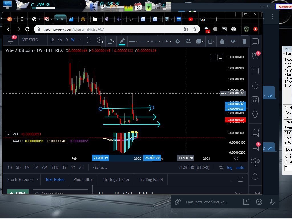Open the candlestick chart style selector
The image size is (292, 219).
pos(89,40)
